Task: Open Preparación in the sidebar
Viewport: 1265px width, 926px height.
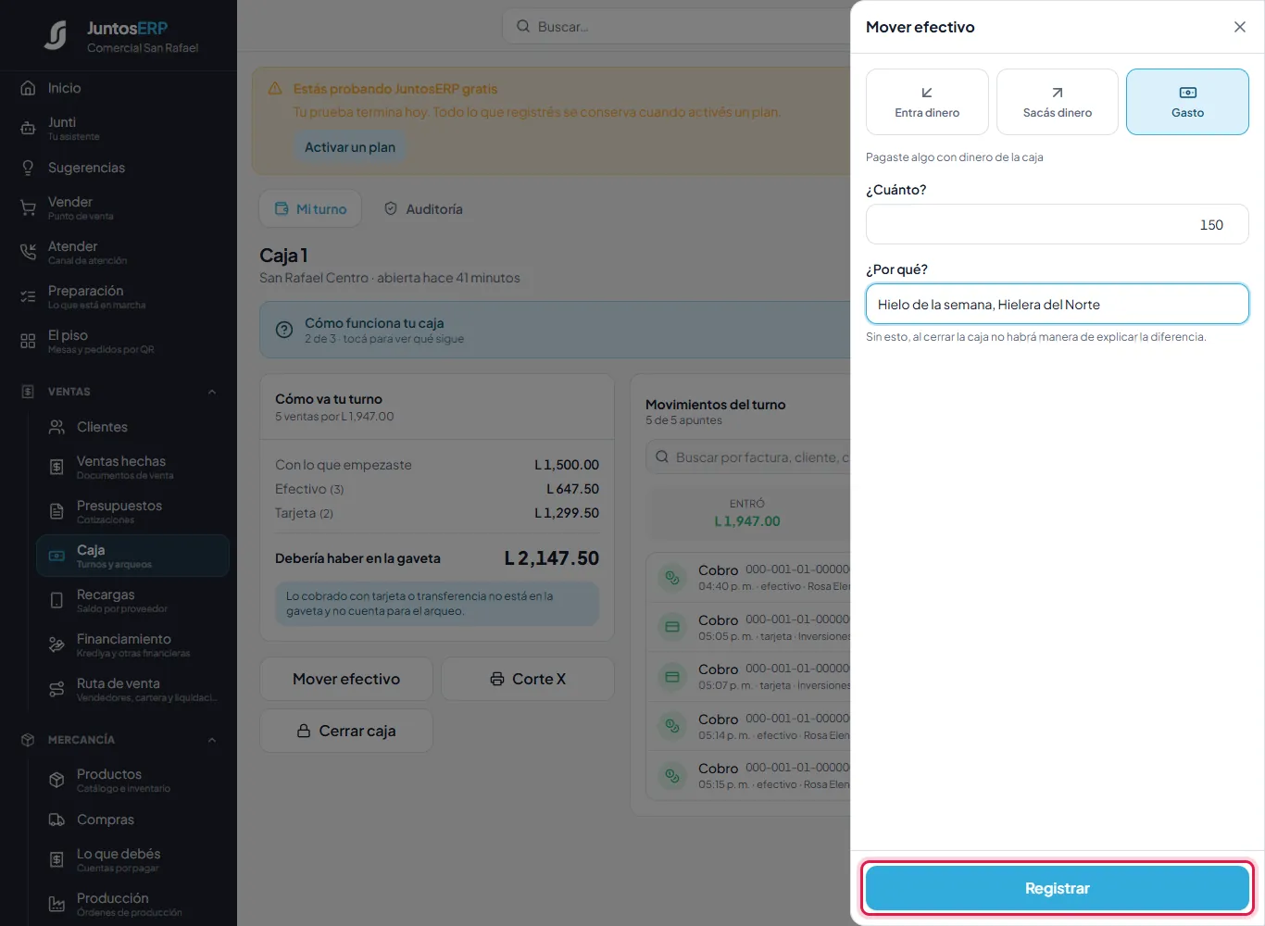Action: [x=119, y=297]
